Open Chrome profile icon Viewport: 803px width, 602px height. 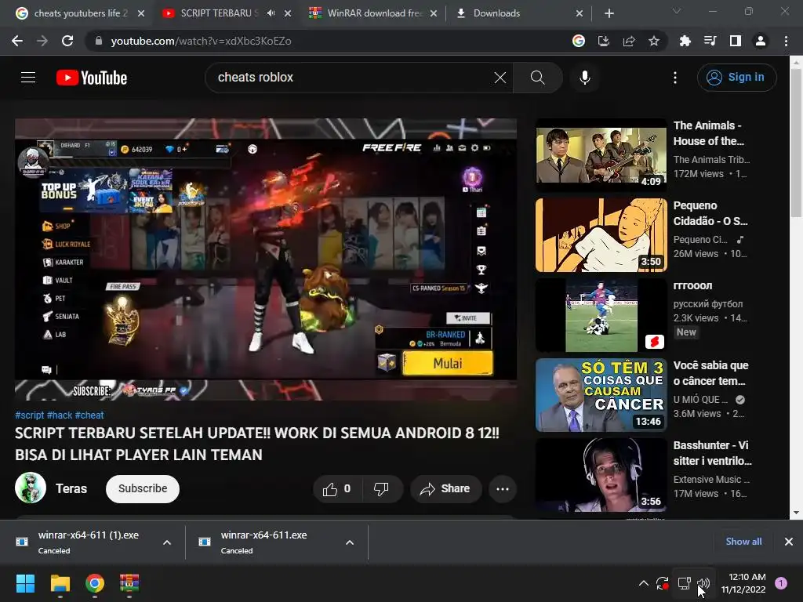tap(761, 41)
